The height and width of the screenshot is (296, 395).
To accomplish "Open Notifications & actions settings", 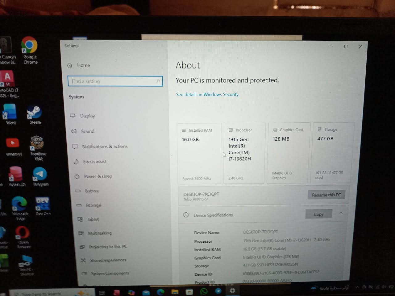I will (105, 146).
